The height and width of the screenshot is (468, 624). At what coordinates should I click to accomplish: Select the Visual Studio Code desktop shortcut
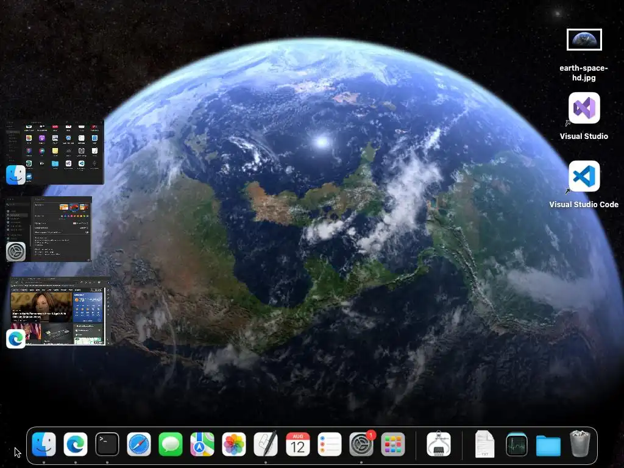point(584,185)
